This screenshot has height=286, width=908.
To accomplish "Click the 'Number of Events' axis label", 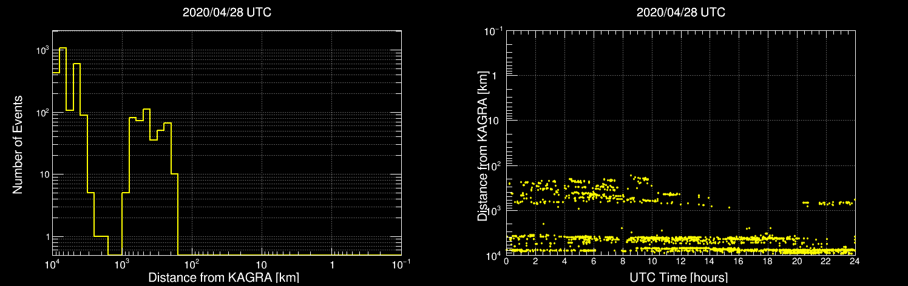I will [x=18, y=144].
